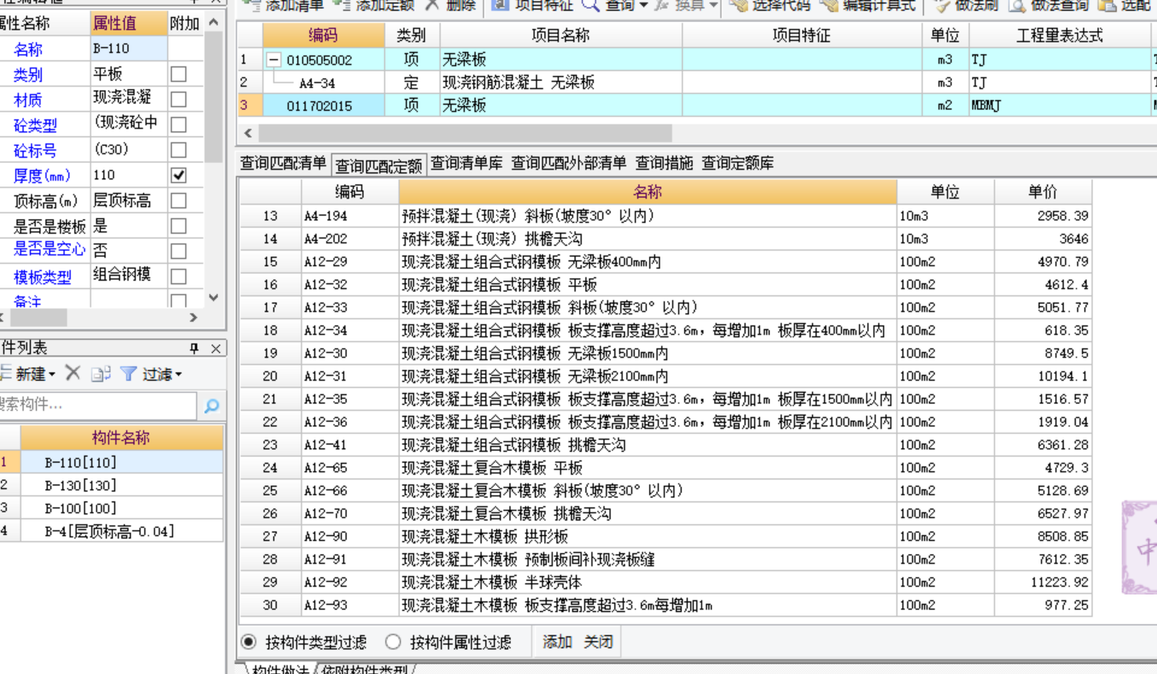1157x674 pixels.
Task: Click the 关闭 button at the bottom
Action: click(599, 642)
